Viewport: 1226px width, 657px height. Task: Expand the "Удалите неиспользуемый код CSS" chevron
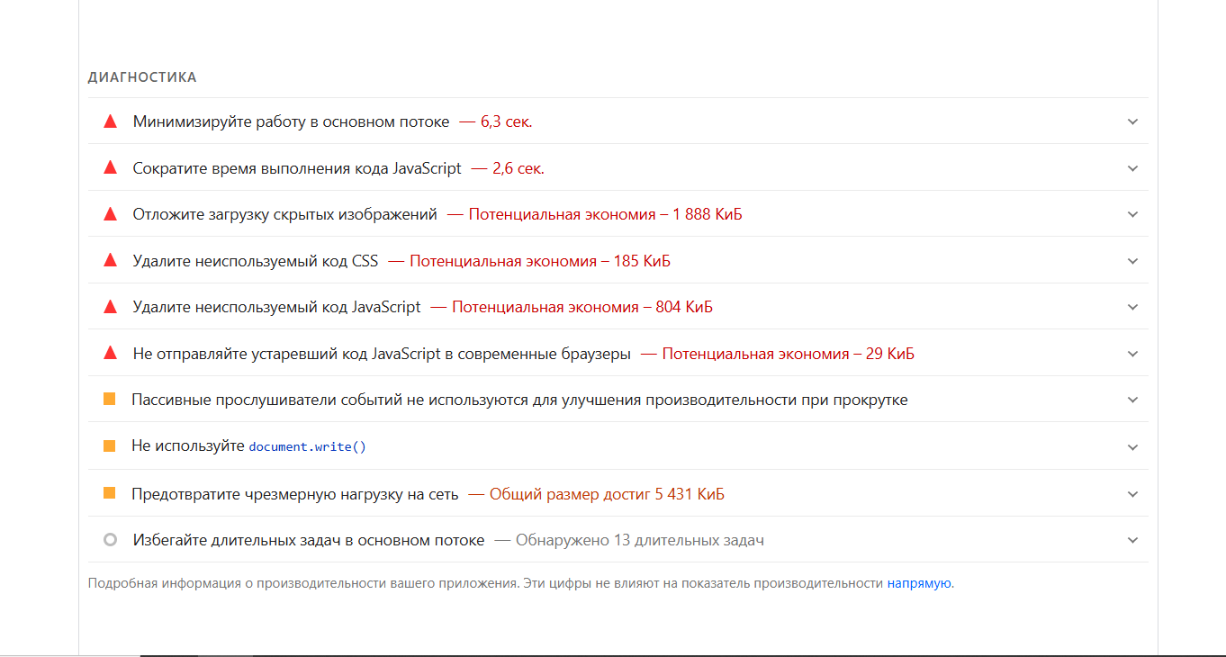tap(1132, 261)
